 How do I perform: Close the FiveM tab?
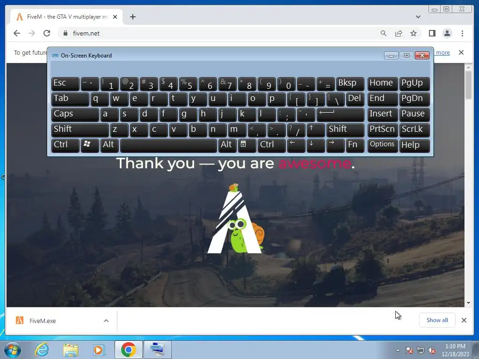(x=115, y=17)
